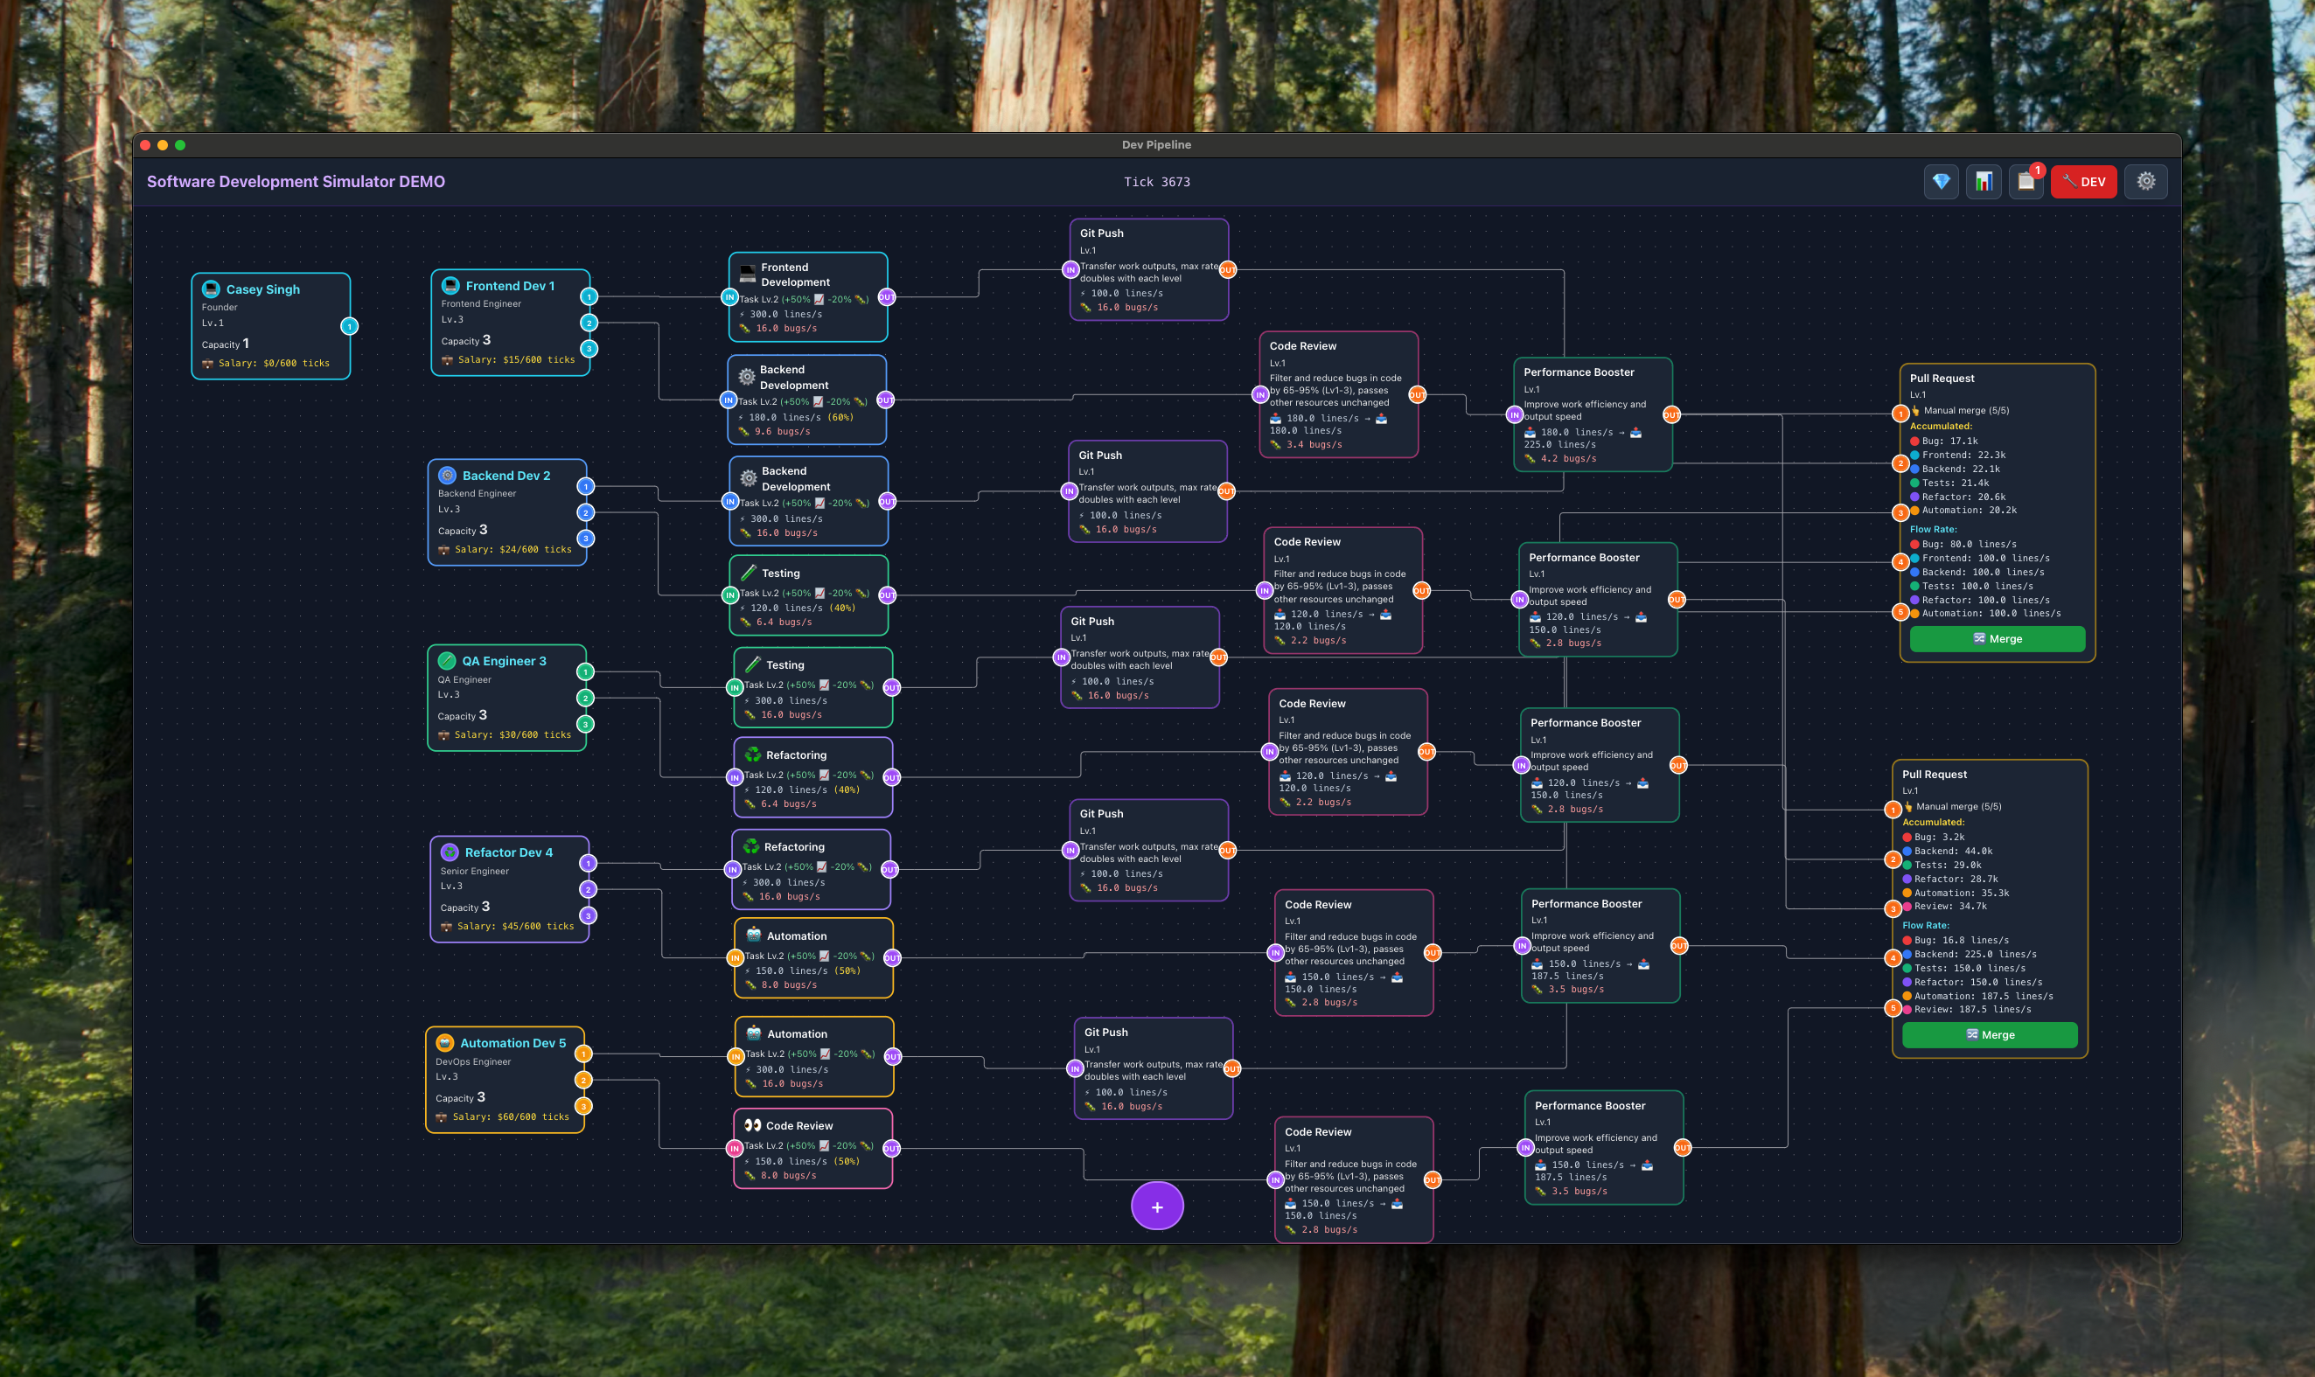Select output port 2 on Frontend Dev 1
This screenshot has height=1377, width=2315.
click(x=589, y=323)
